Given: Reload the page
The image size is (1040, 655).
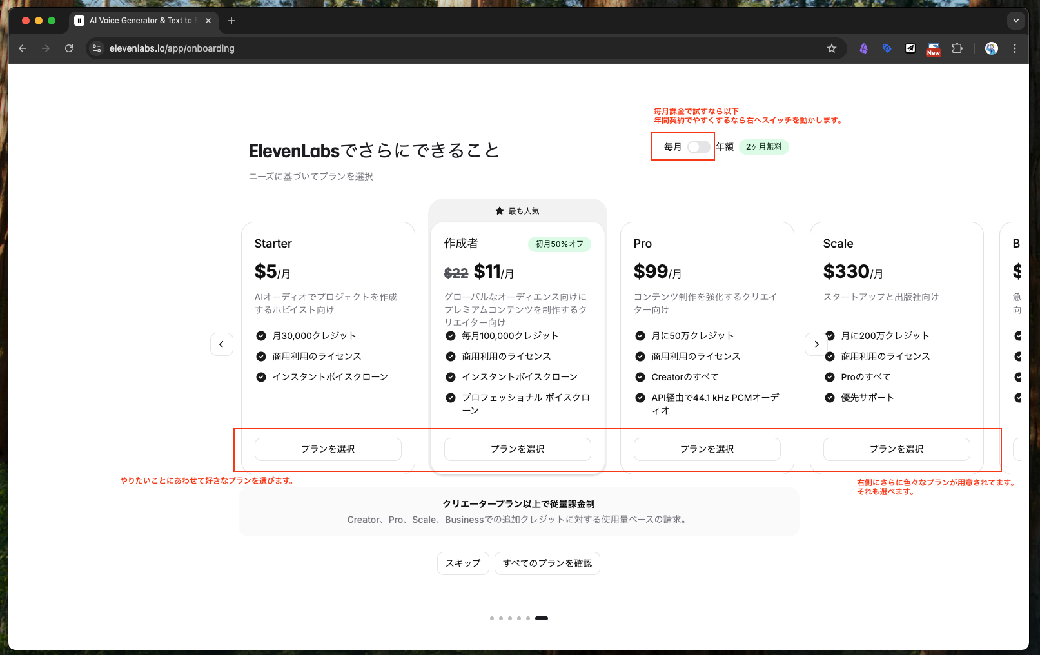Looking at the screenshot, I should pos(69,48).
